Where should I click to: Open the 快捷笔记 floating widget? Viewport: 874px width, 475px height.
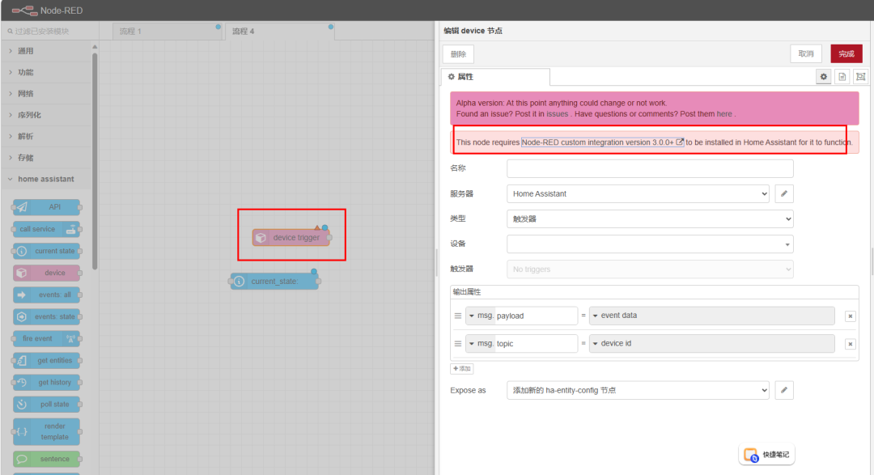pyautogui.click(x=767, y=455)
